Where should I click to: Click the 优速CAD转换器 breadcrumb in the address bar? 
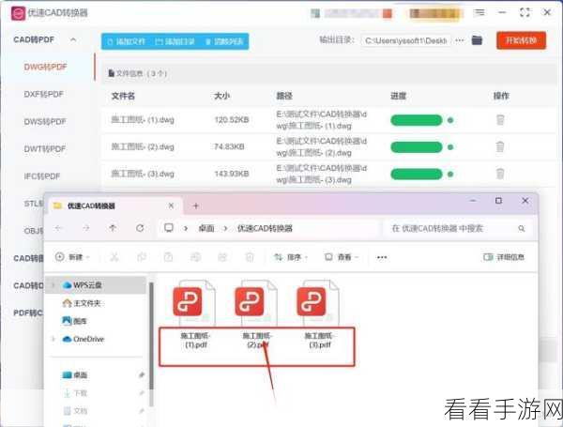tap(265, 228)
